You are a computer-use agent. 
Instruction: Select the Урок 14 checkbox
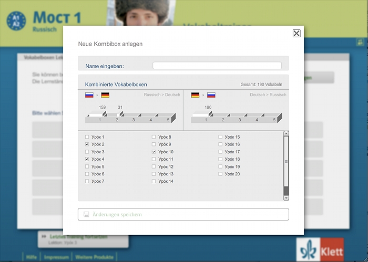[154, 181]
